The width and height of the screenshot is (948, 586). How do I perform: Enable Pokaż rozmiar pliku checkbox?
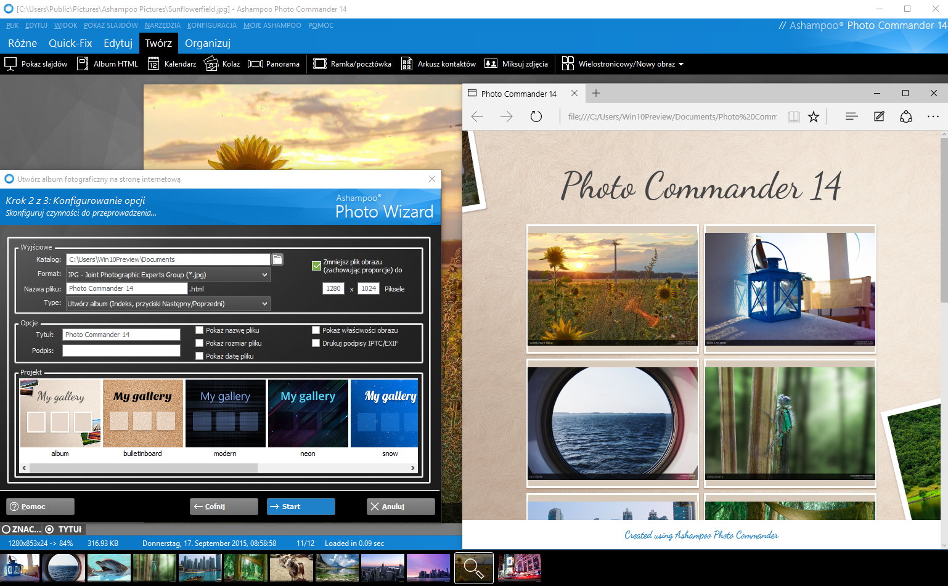click(x=199, y=343)
